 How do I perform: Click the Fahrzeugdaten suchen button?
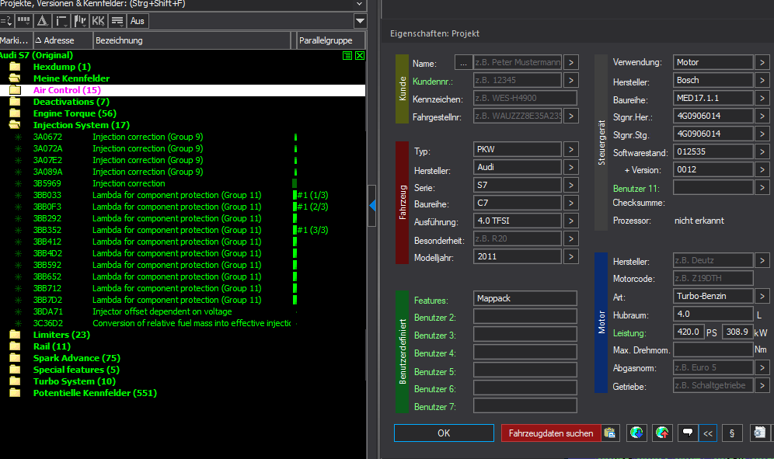coord(551,433)
